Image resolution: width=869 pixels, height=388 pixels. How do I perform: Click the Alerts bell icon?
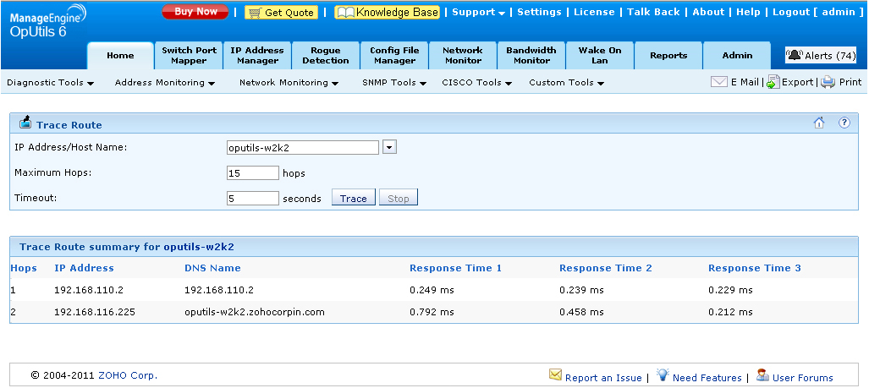tap(795, 55)
